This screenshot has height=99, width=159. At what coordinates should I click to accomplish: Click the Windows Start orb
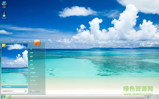click(3, 97)
